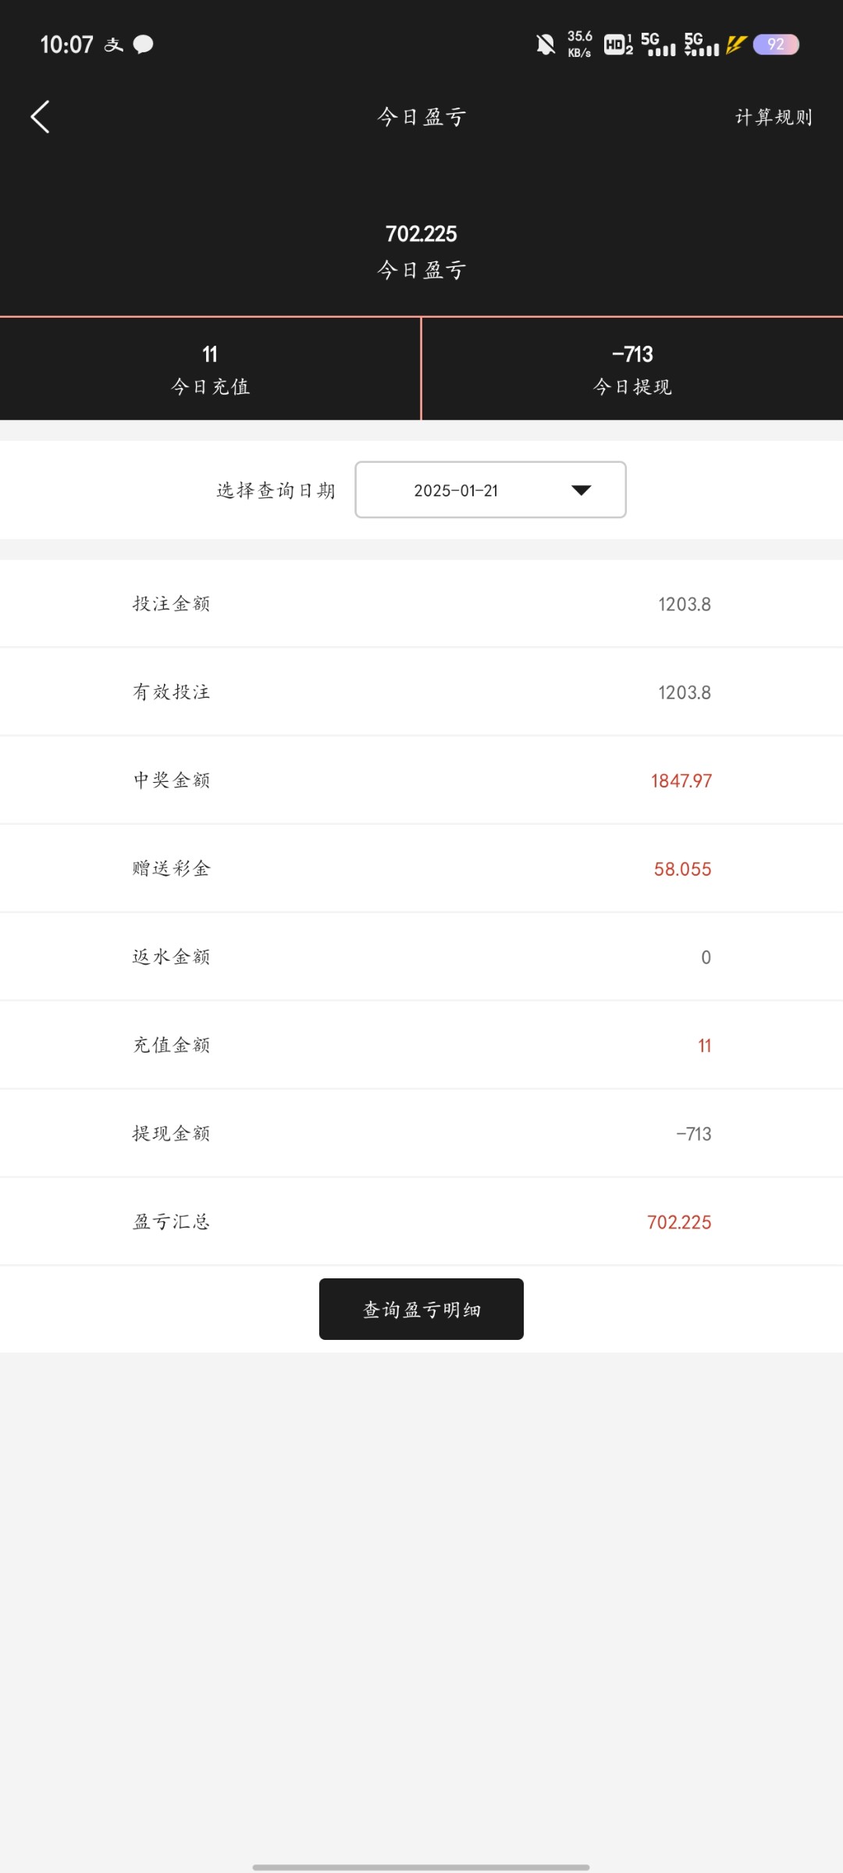
Task: Select the 今日提现 panel
Action: [632, 369]
